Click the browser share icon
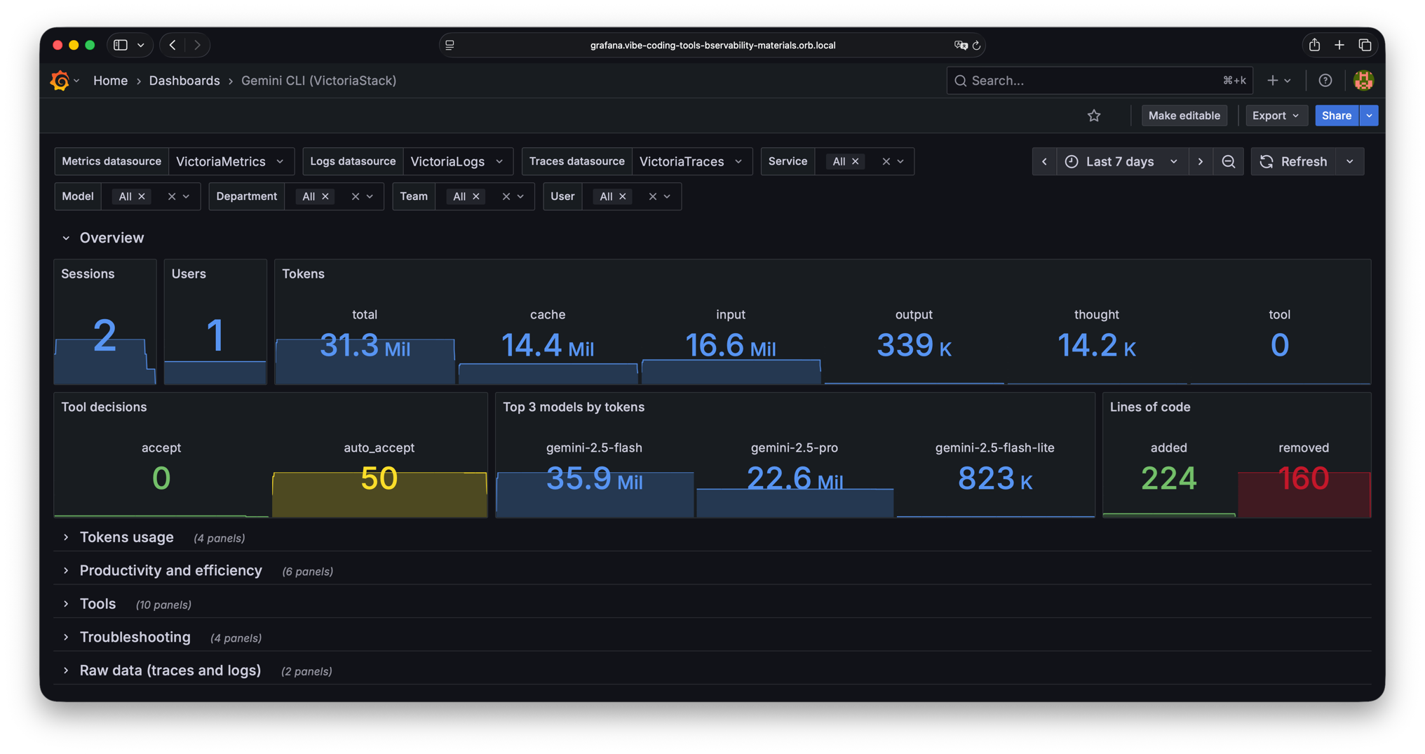The height and width of the screenshot is (754, 1425). click(1314, 45)
